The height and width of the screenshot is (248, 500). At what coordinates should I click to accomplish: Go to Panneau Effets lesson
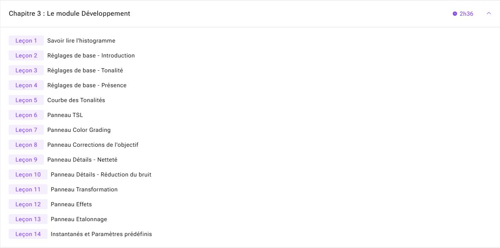[x=71, y=204]
